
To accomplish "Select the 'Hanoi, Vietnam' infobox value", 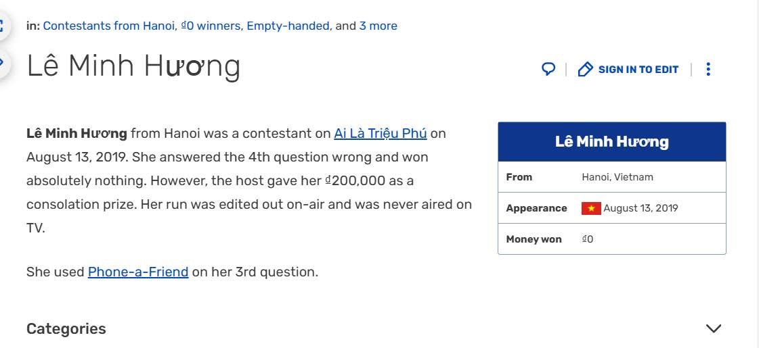I will 617,177.
